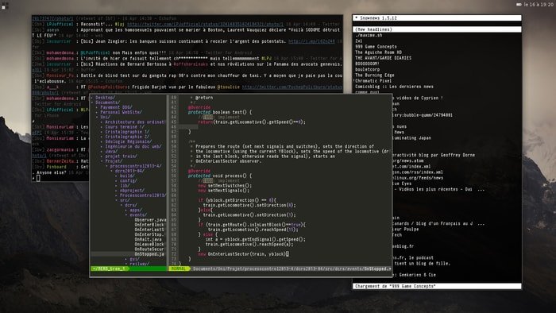Screen dimensions: 556x313
Task: Place cursor on 'new setNextSwitches();' line
Action: [225, 186]
